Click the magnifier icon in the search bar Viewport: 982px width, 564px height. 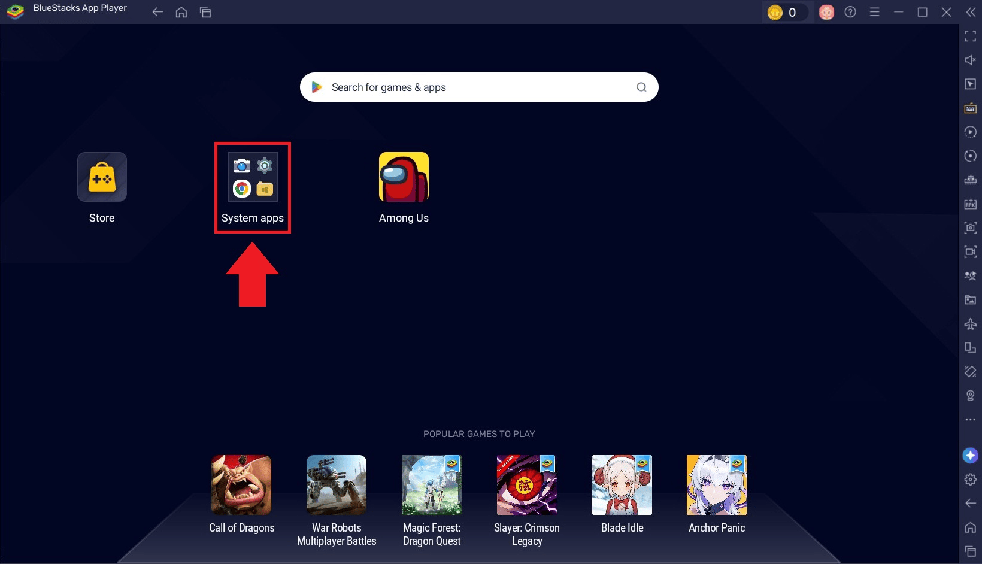641,87
